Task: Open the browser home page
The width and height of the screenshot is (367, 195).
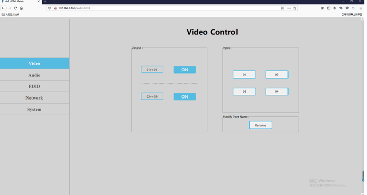Action: (x=21, y=8)
